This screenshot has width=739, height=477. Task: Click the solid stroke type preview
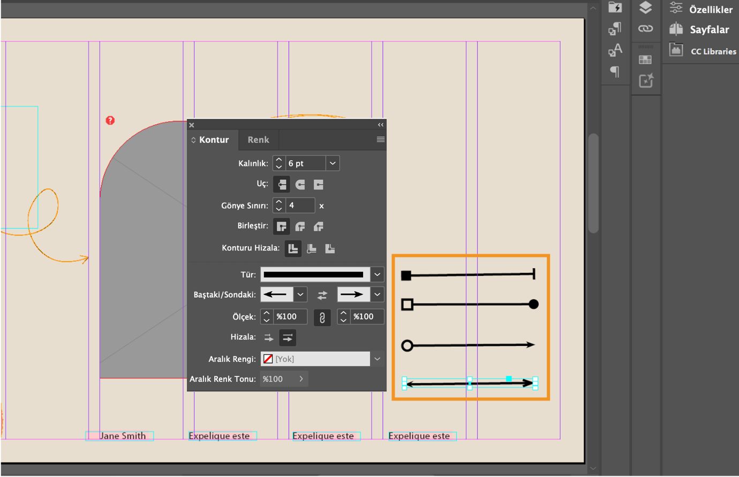pyautogui.click(x=315, y=275)
